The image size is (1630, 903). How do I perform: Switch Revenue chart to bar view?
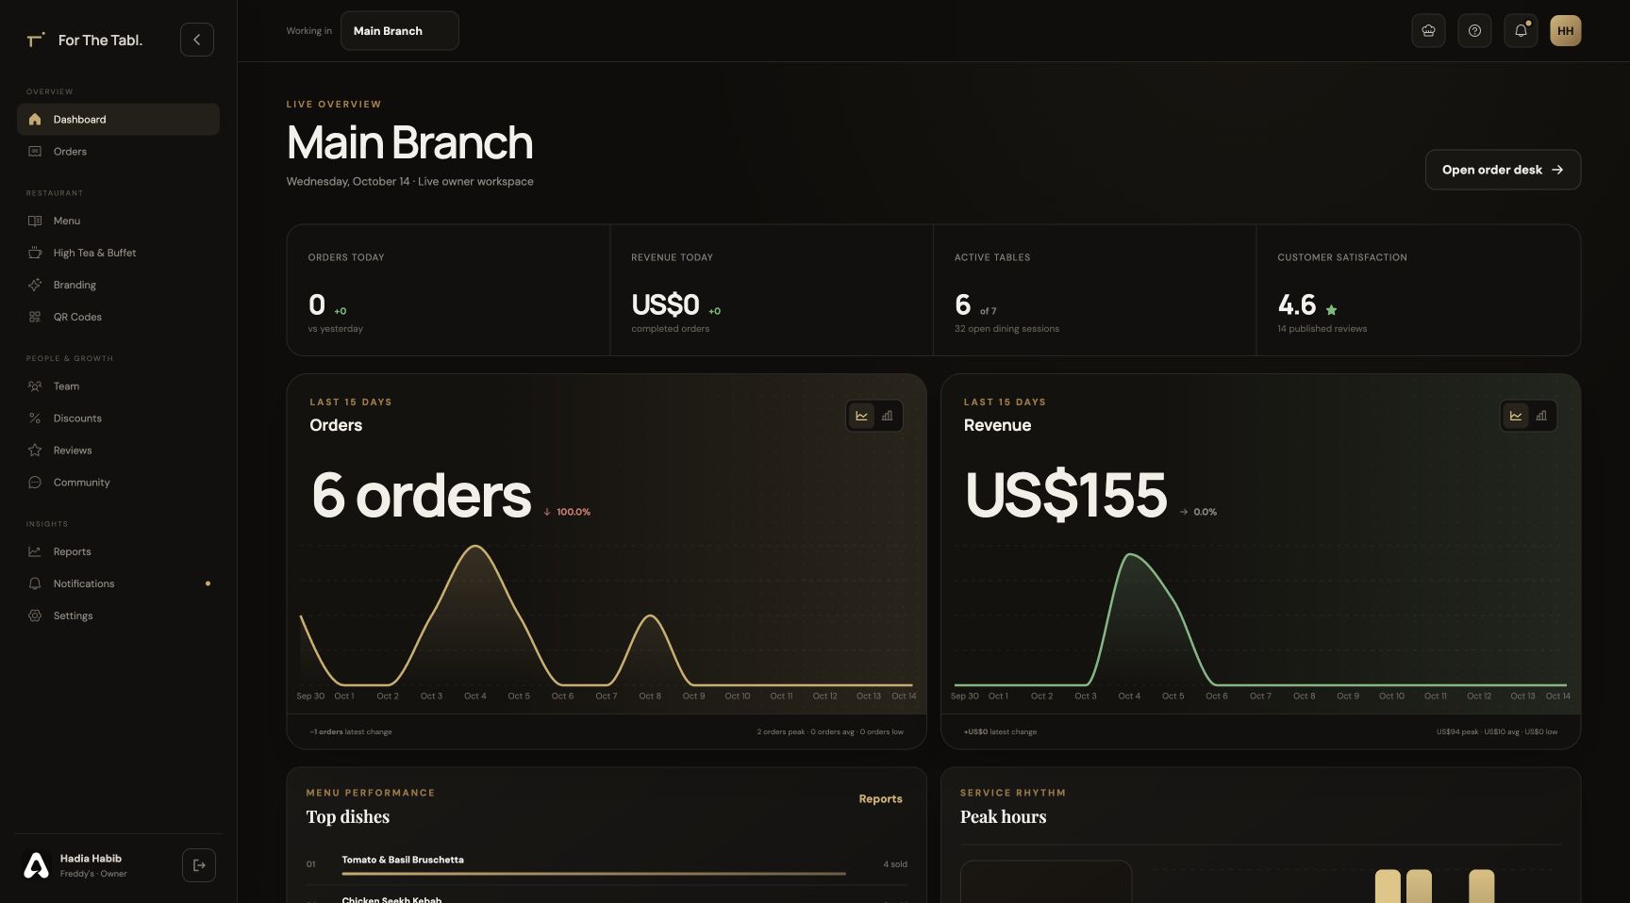[1540, 416]
